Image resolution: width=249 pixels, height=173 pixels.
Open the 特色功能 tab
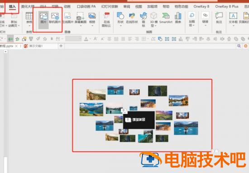pos(182,6)
